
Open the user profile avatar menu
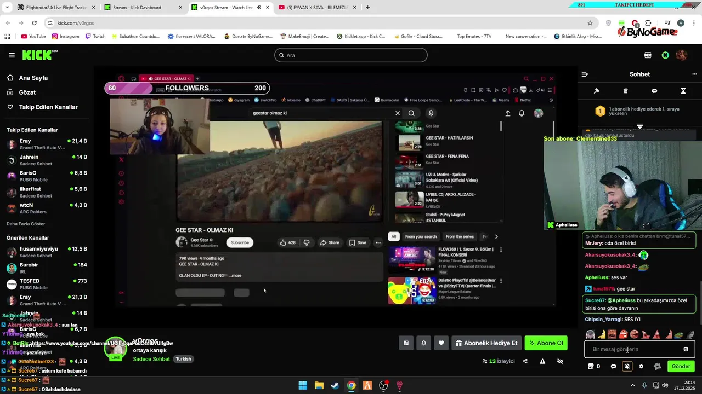pyautogui.click(x=681, y=55)
